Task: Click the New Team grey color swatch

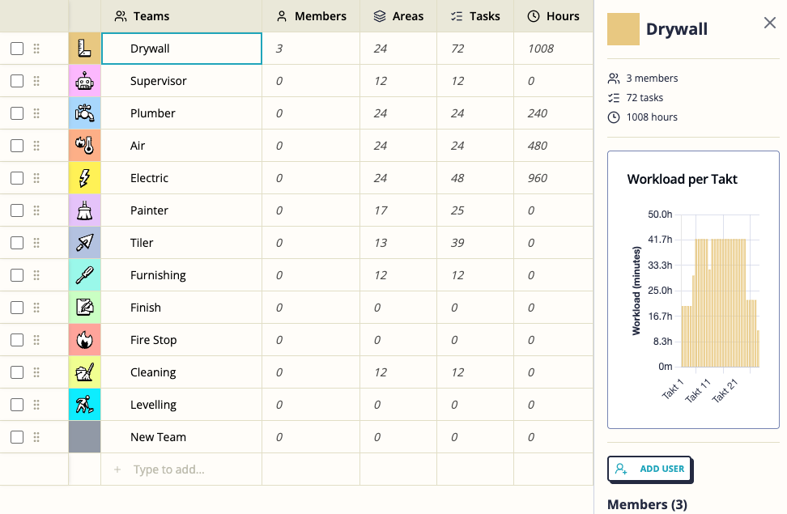Action: (84, 437)
